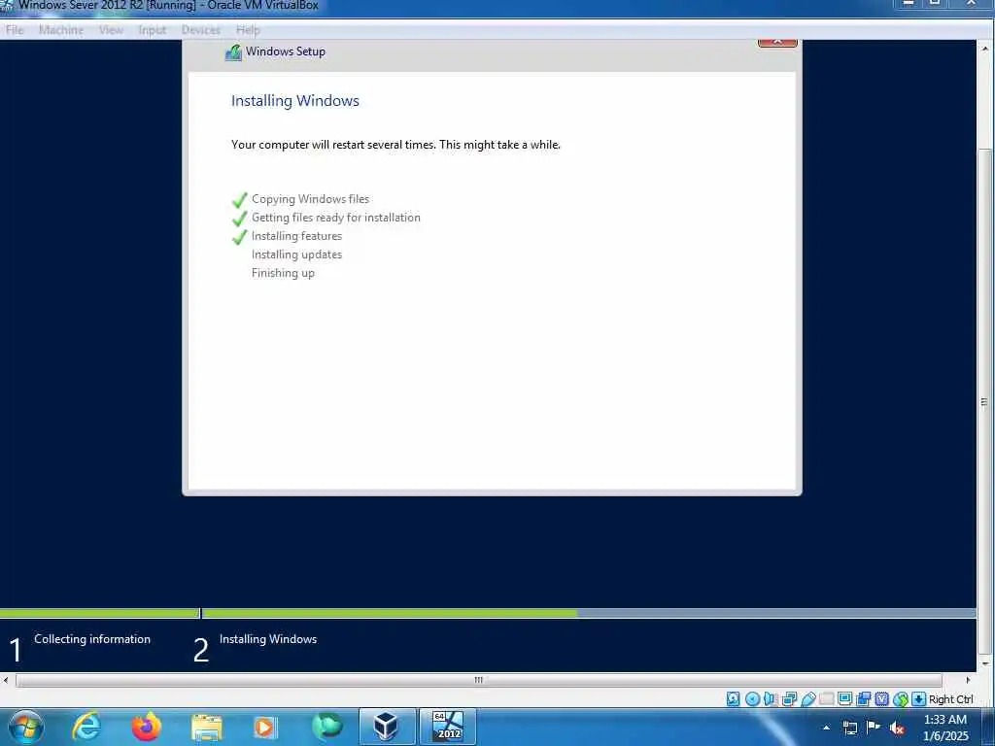Screen dimensions: 995x746
Task: Click the network adapters icon in VirtualBox status bar
Action: point(789,699)
